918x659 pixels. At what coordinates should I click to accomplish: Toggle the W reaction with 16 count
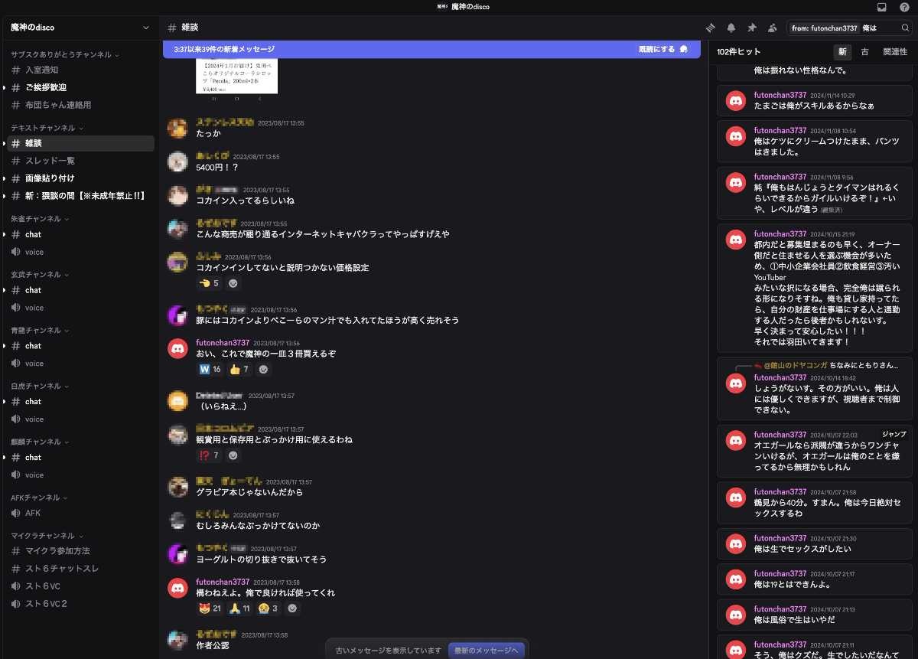(210, 370)
